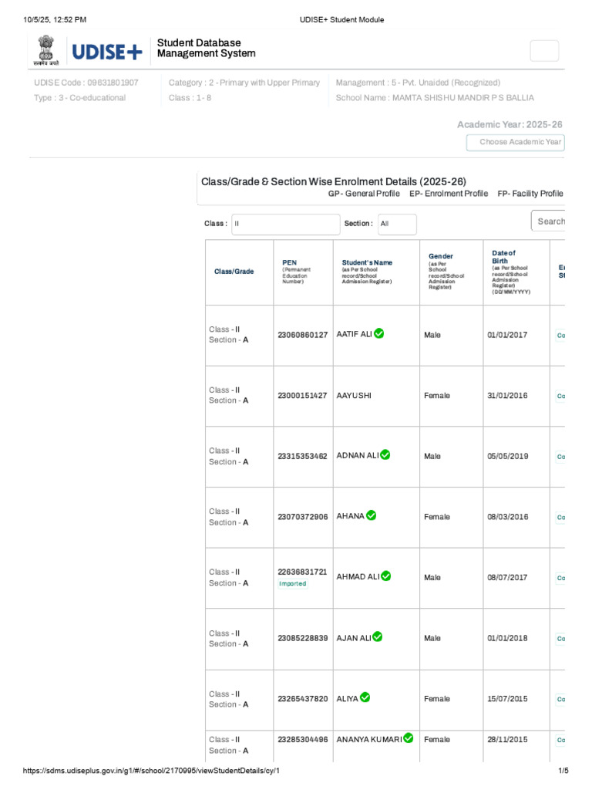
Task: Click the status badge in AATIF ALI row
Action: (x=560, y=336)
